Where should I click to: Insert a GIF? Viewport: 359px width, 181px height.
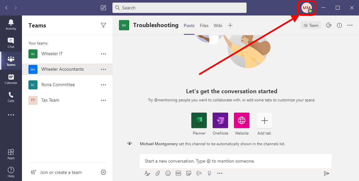(178, 174)
